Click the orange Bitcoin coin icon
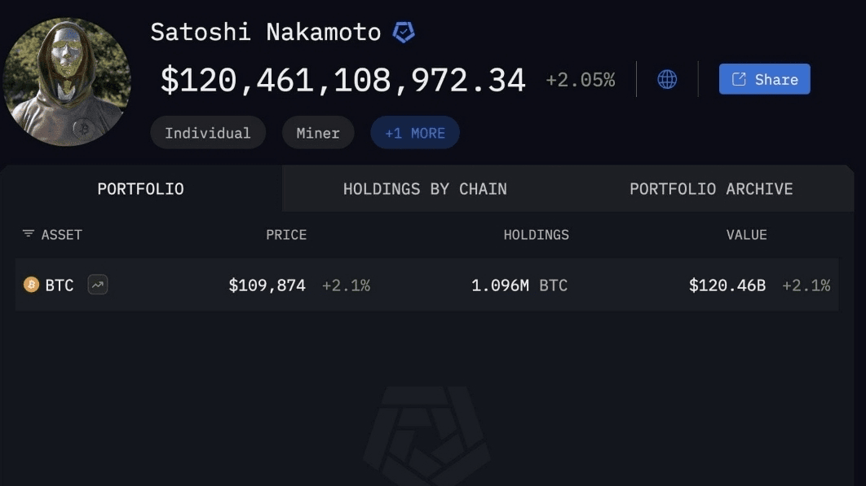 32,285
